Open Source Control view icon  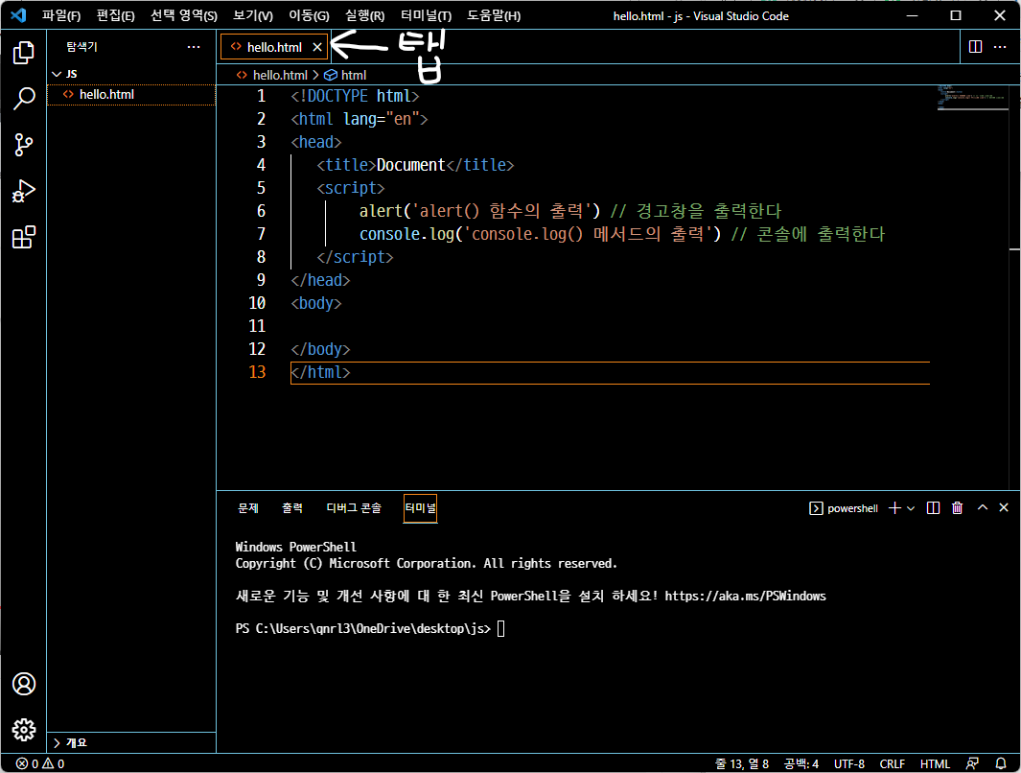click(23, 145)
